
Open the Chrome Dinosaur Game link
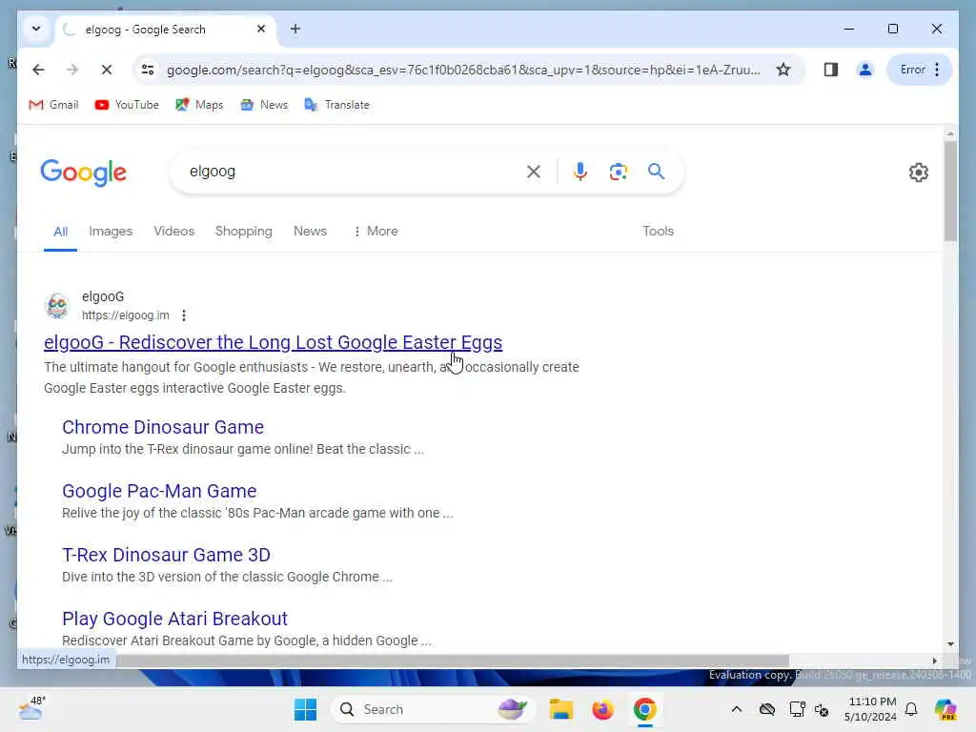163,427
